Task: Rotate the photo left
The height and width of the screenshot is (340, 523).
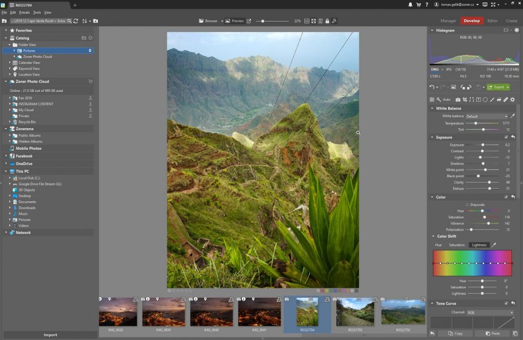Action: (462, 87)
